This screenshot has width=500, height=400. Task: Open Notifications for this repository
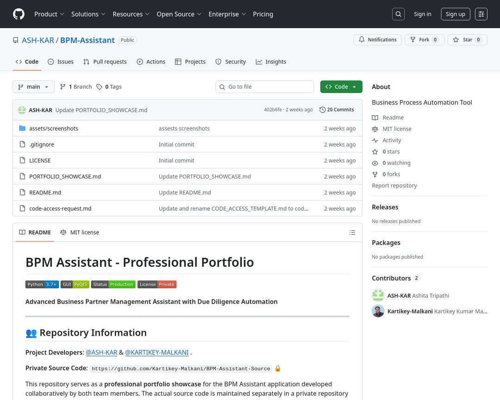point(378,40)
